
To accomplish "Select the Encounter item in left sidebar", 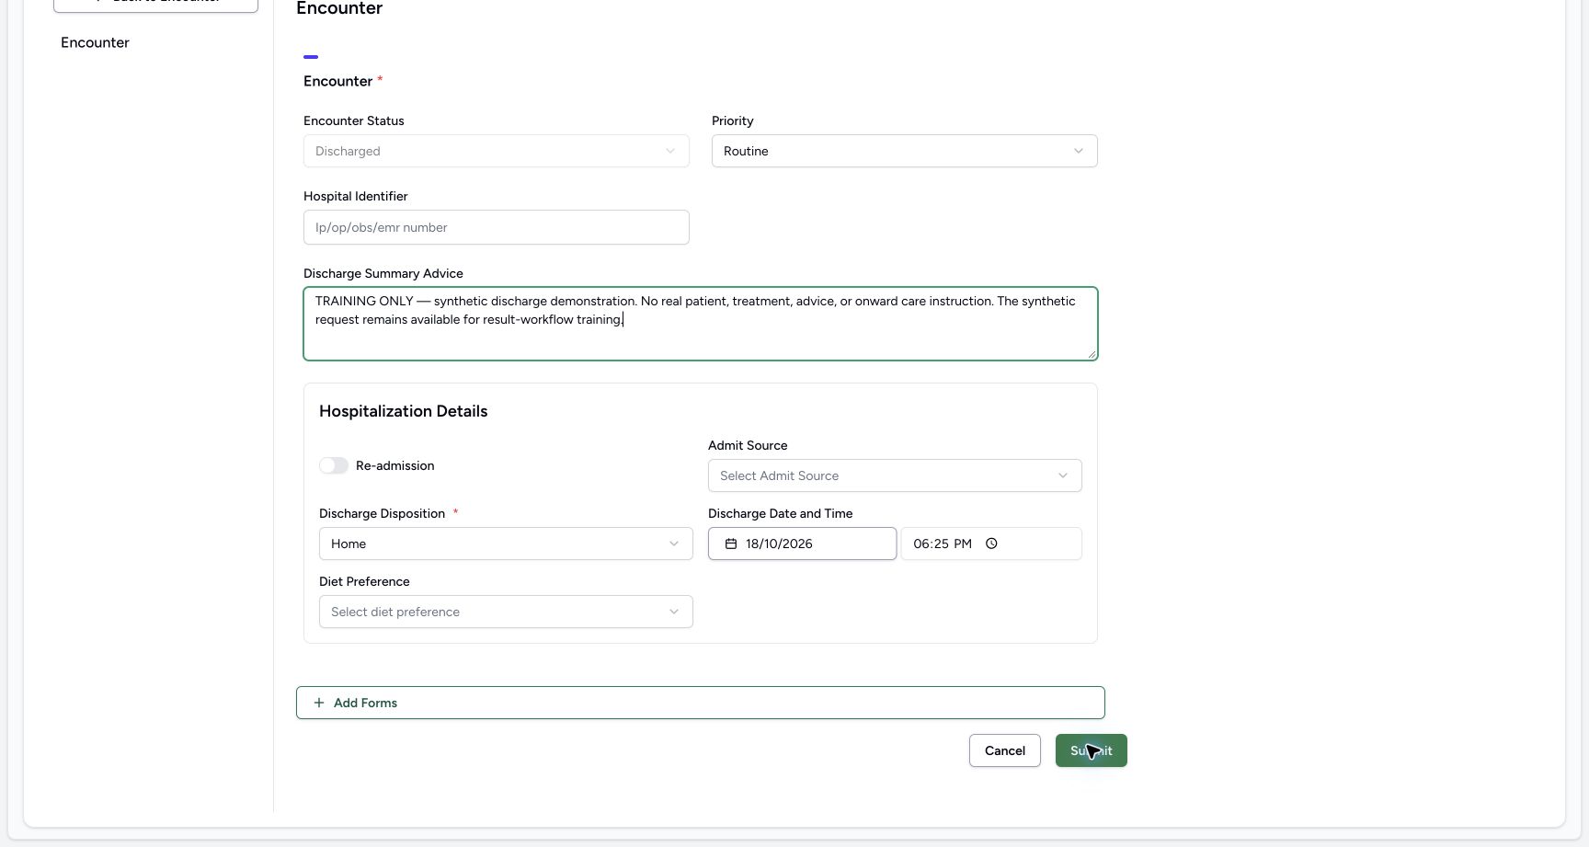I will [95, 42].
